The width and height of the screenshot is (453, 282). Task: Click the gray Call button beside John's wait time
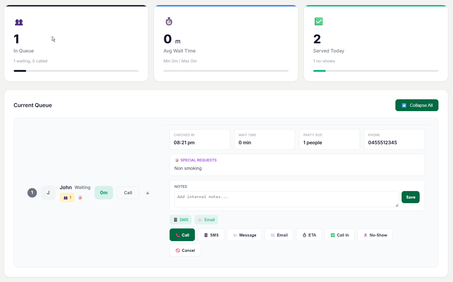tap(128, 193)
